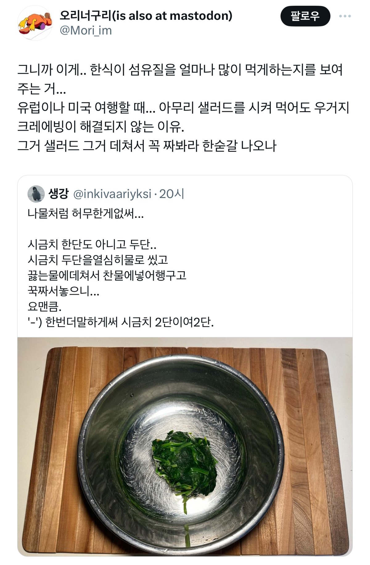The image size is (370, 565).
Task: Open the @Mori_im handle link
Action: point(85,31)
